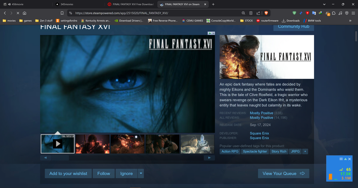Open the browser home page
This screenshot has height=188, width=358.
pos(24,13)
